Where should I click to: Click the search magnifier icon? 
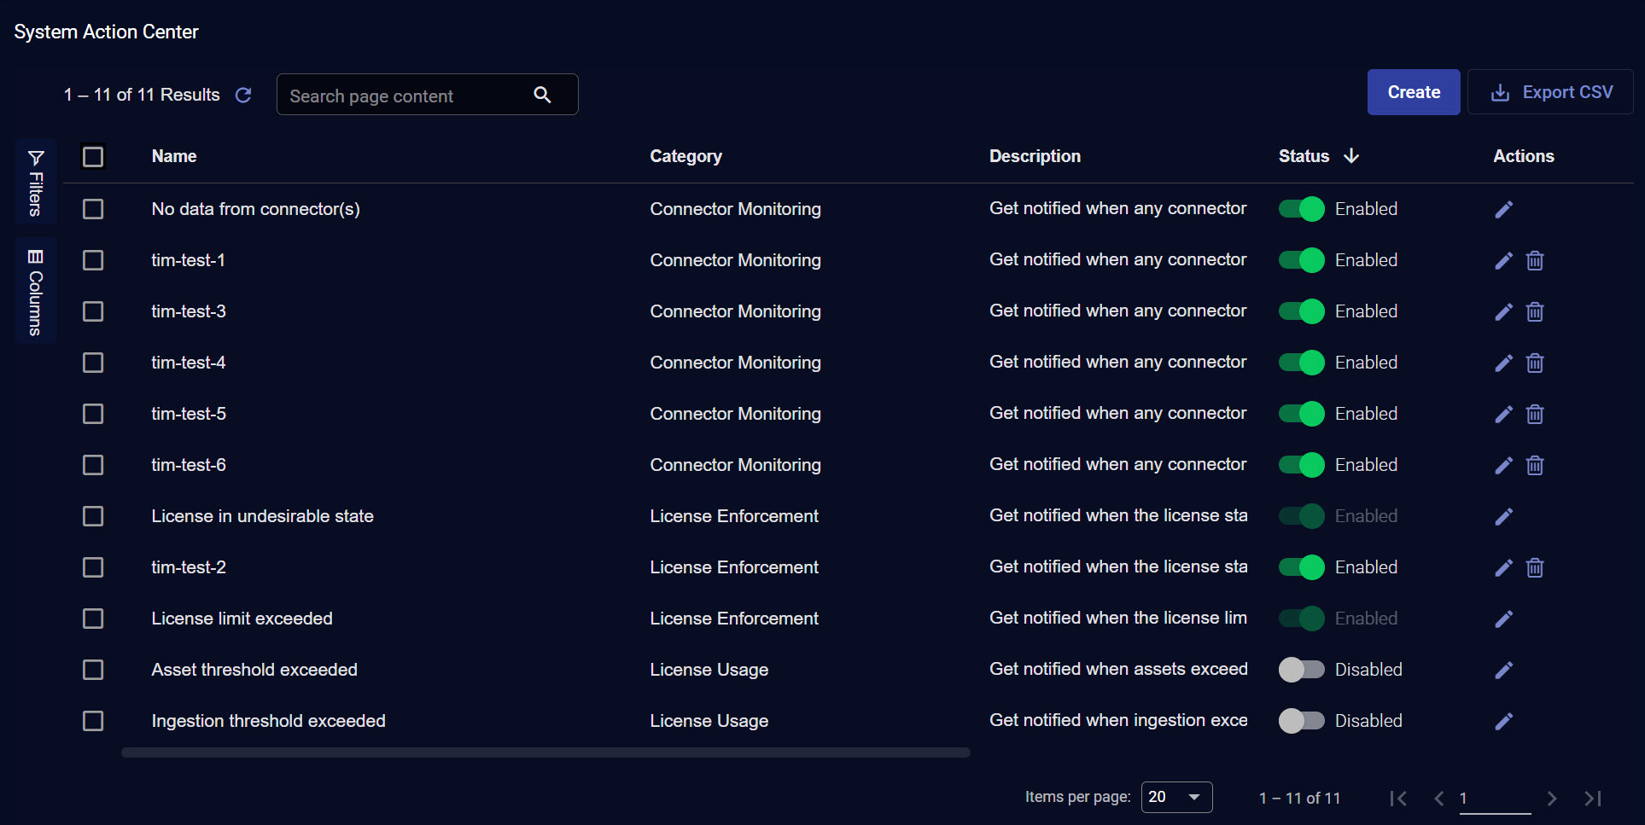pos(542,95)
